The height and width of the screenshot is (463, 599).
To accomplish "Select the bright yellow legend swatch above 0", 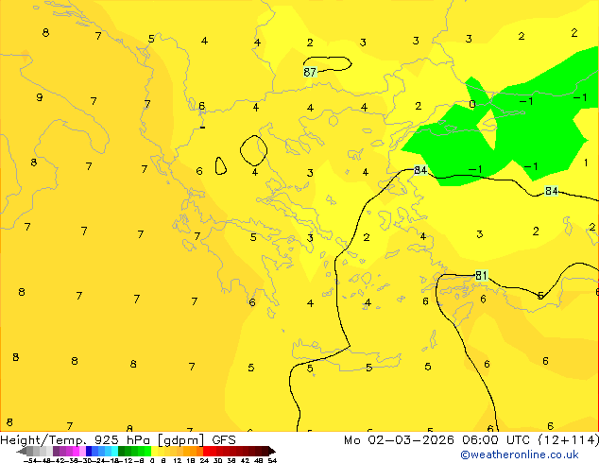I will [x=154, y=451].
